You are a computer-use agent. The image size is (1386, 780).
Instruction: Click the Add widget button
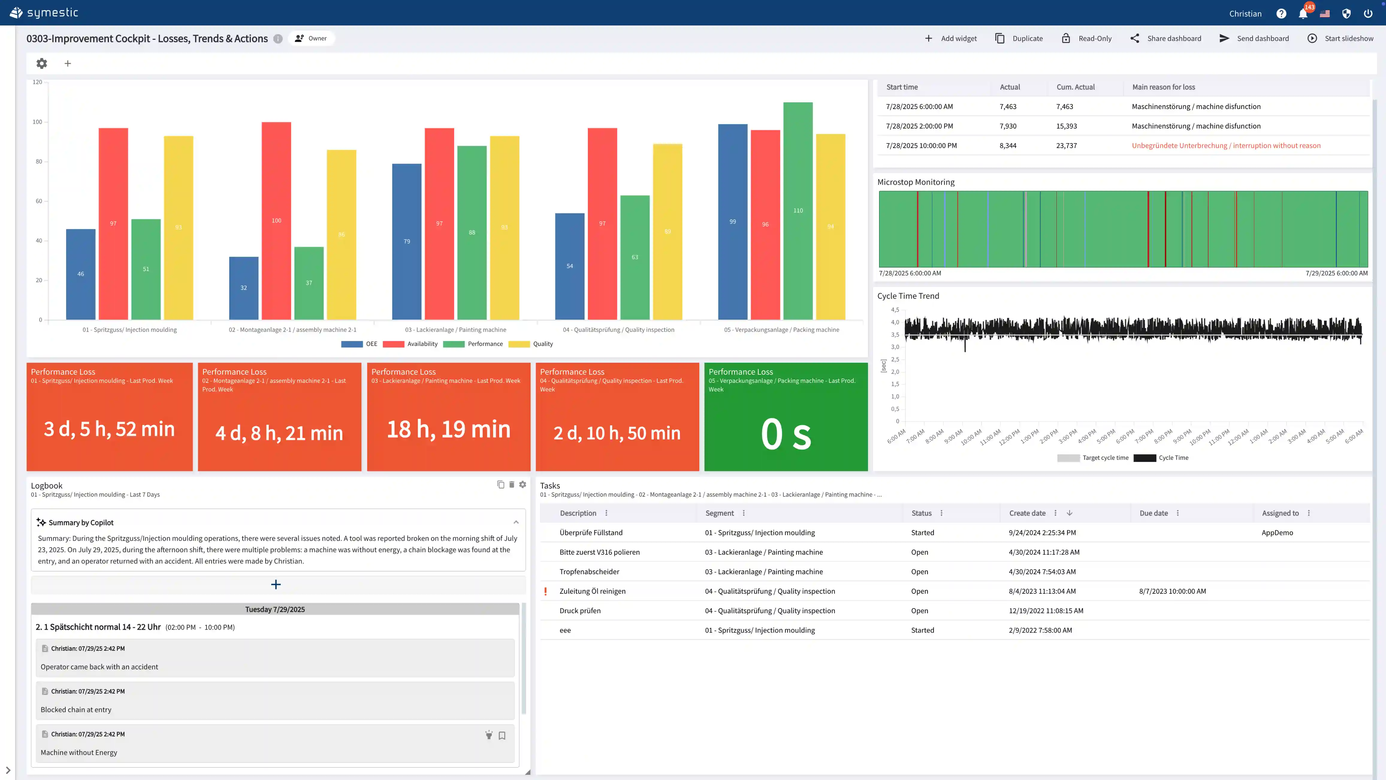click(951, 38)
